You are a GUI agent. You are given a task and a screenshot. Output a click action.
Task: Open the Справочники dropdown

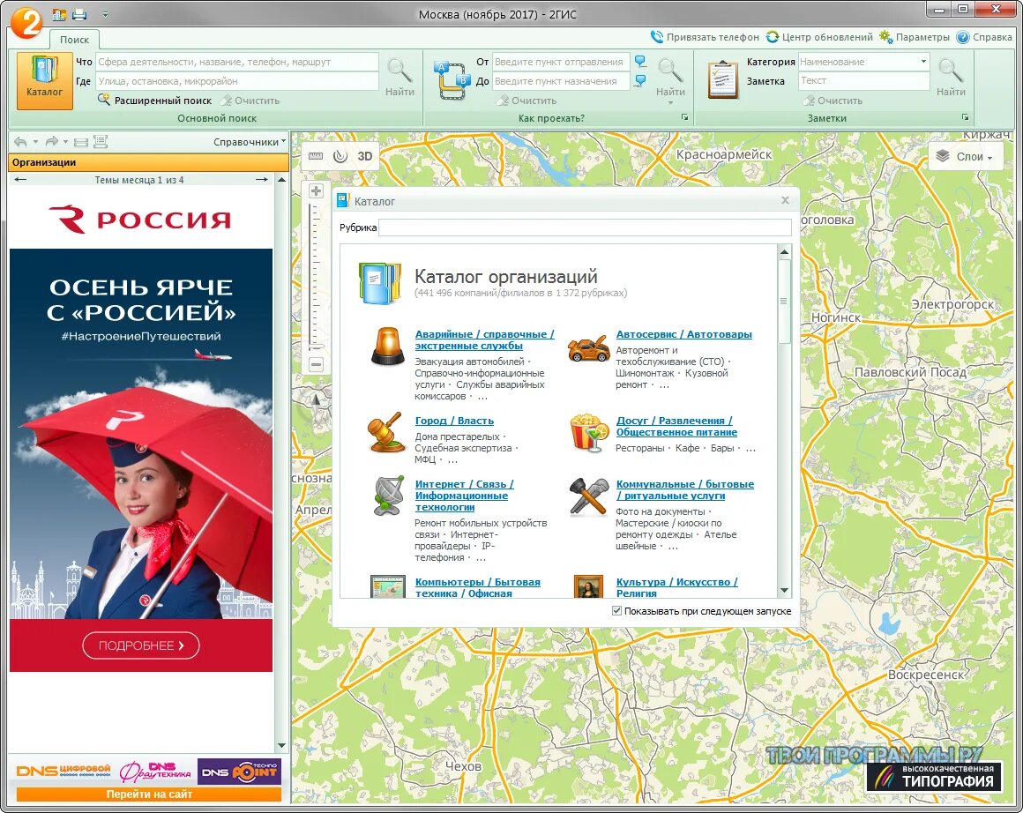(250, 142)
